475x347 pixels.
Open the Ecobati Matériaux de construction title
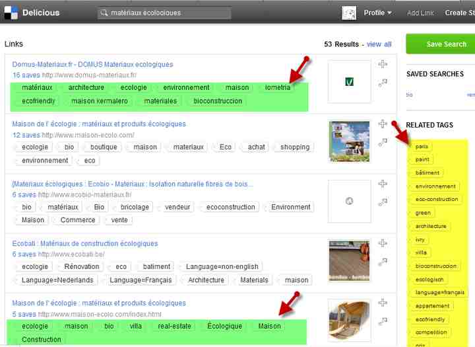point(85,243)
